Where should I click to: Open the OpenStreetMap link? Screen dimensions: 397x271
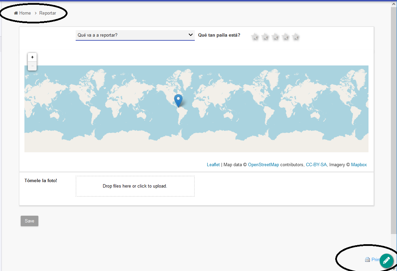pyautogui.click(x=263, y=165)
